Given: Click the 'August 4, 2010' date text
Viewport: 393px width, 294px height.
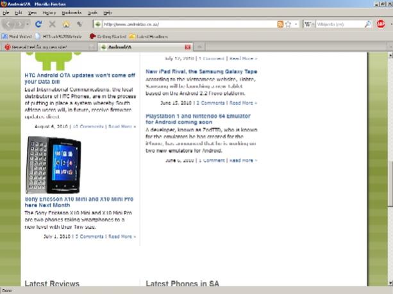Looking at the screenshot, I should 51,126.
